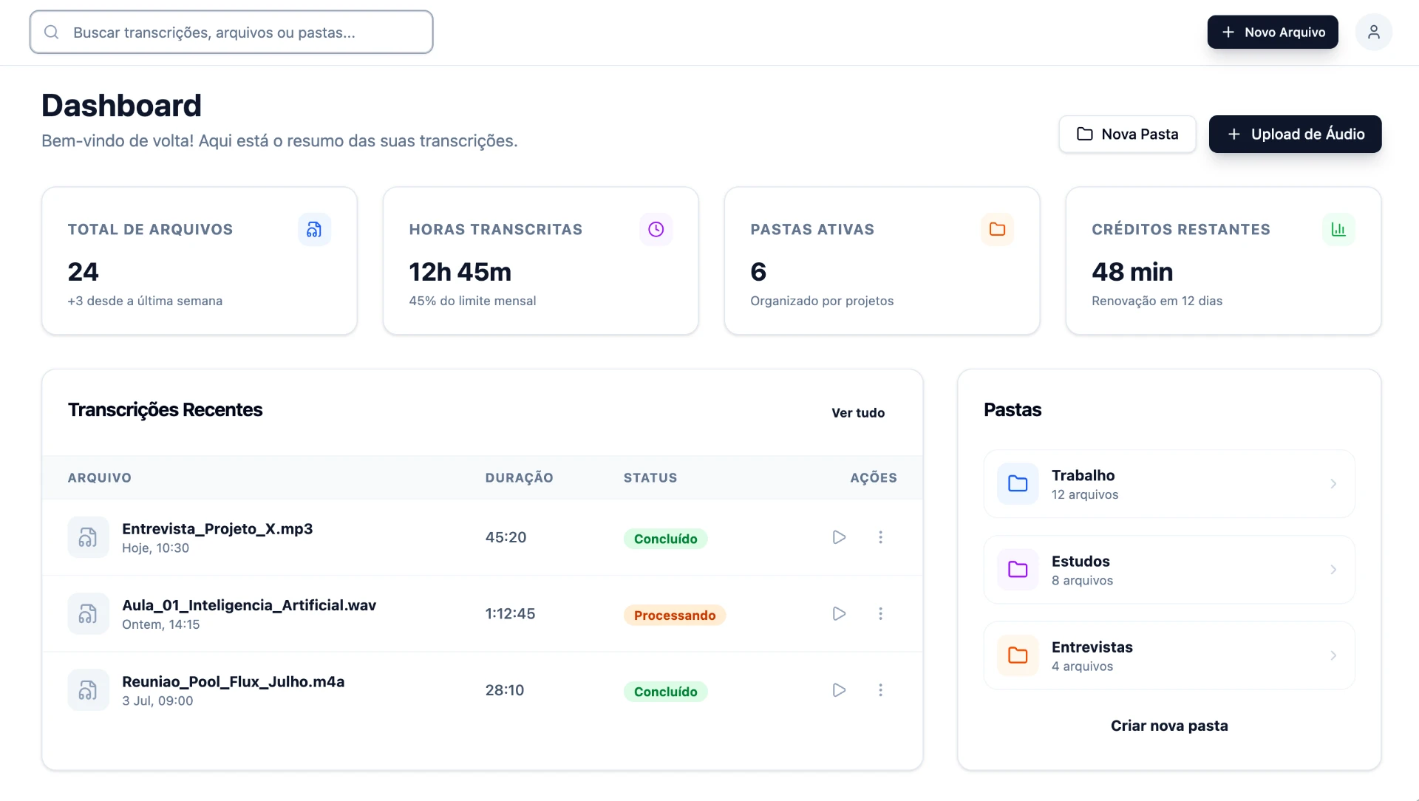Viewport: 1419px width, 801px height.
Task: Click the clock icon in Horas Transcritas card
Action: coord(656,229)
